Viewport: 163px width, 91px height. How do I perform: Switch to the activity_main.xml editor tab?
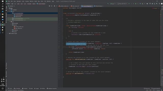(x=63, y=6)
